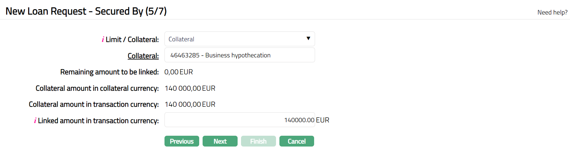
Task: Click the 46463285 Business hypothecation field
Action: click(x=239, y=55)
